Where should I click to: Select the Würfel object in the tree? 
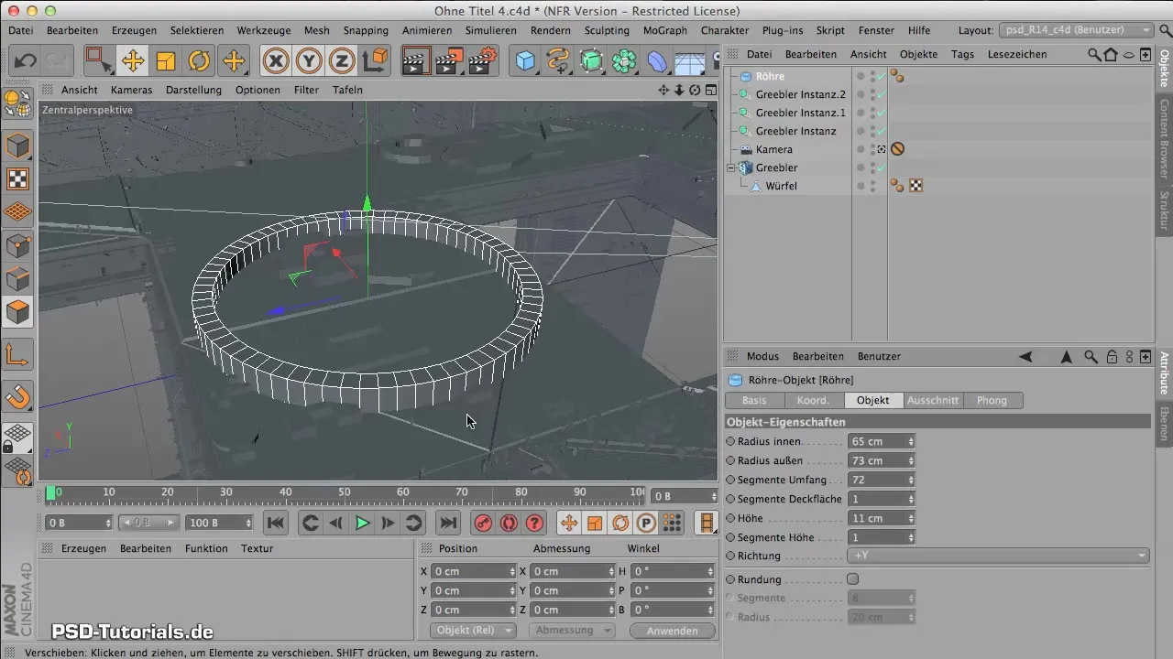point(781,186)
